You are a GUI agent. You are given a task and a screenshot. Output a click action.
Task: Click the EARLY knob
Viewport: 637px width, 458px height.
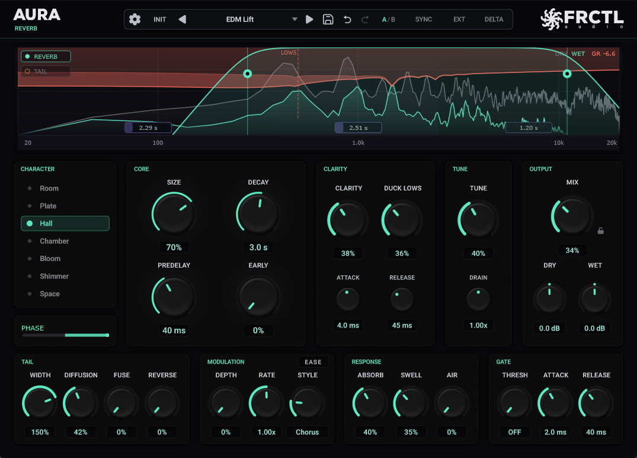coord(258,297)
